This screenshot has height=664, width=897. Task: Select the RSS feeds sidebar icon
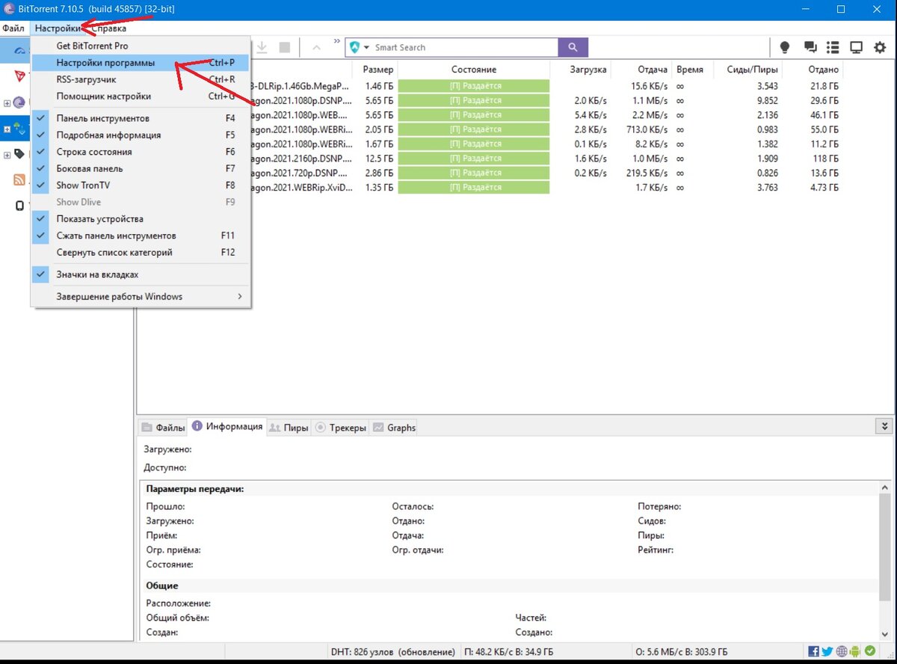[20, 179]
